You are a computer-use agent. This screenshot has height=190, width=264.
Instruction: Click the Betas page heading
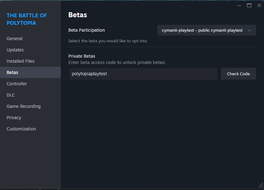tap(77, 15)
